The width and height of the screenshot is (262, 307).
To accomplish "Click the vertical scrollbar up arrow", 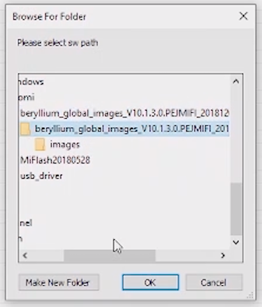I will 236,81.
